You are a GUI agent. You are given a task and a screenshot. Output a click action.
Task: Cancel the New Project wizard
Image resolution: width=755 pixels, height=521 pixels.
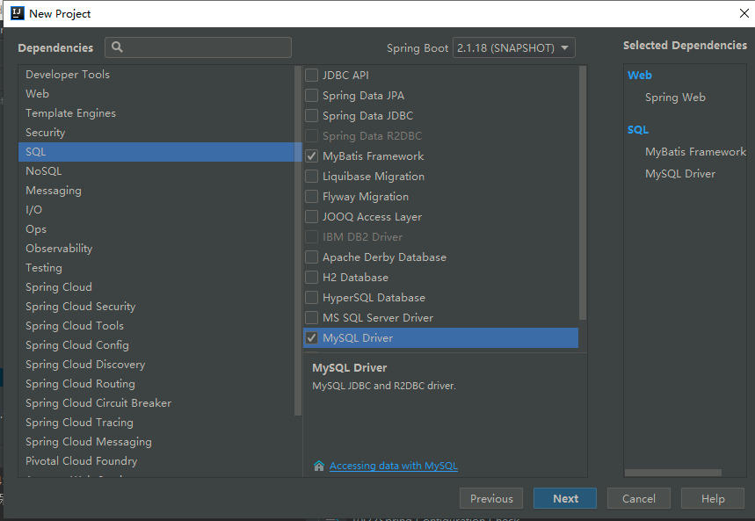638,498
